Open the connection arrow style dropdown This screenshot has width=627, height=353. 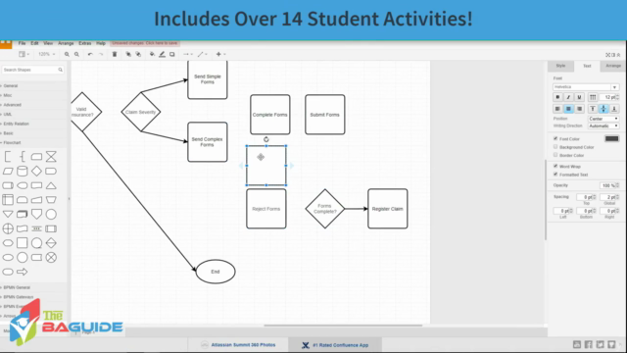[188, 54]
